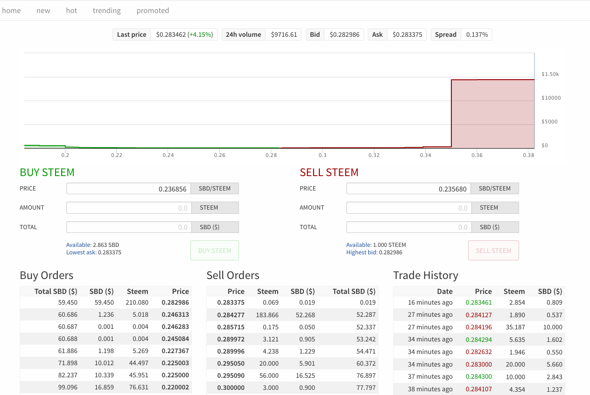Click the red sell-depth area on chart
Viewport: 590px width, 395px height.
492,114
